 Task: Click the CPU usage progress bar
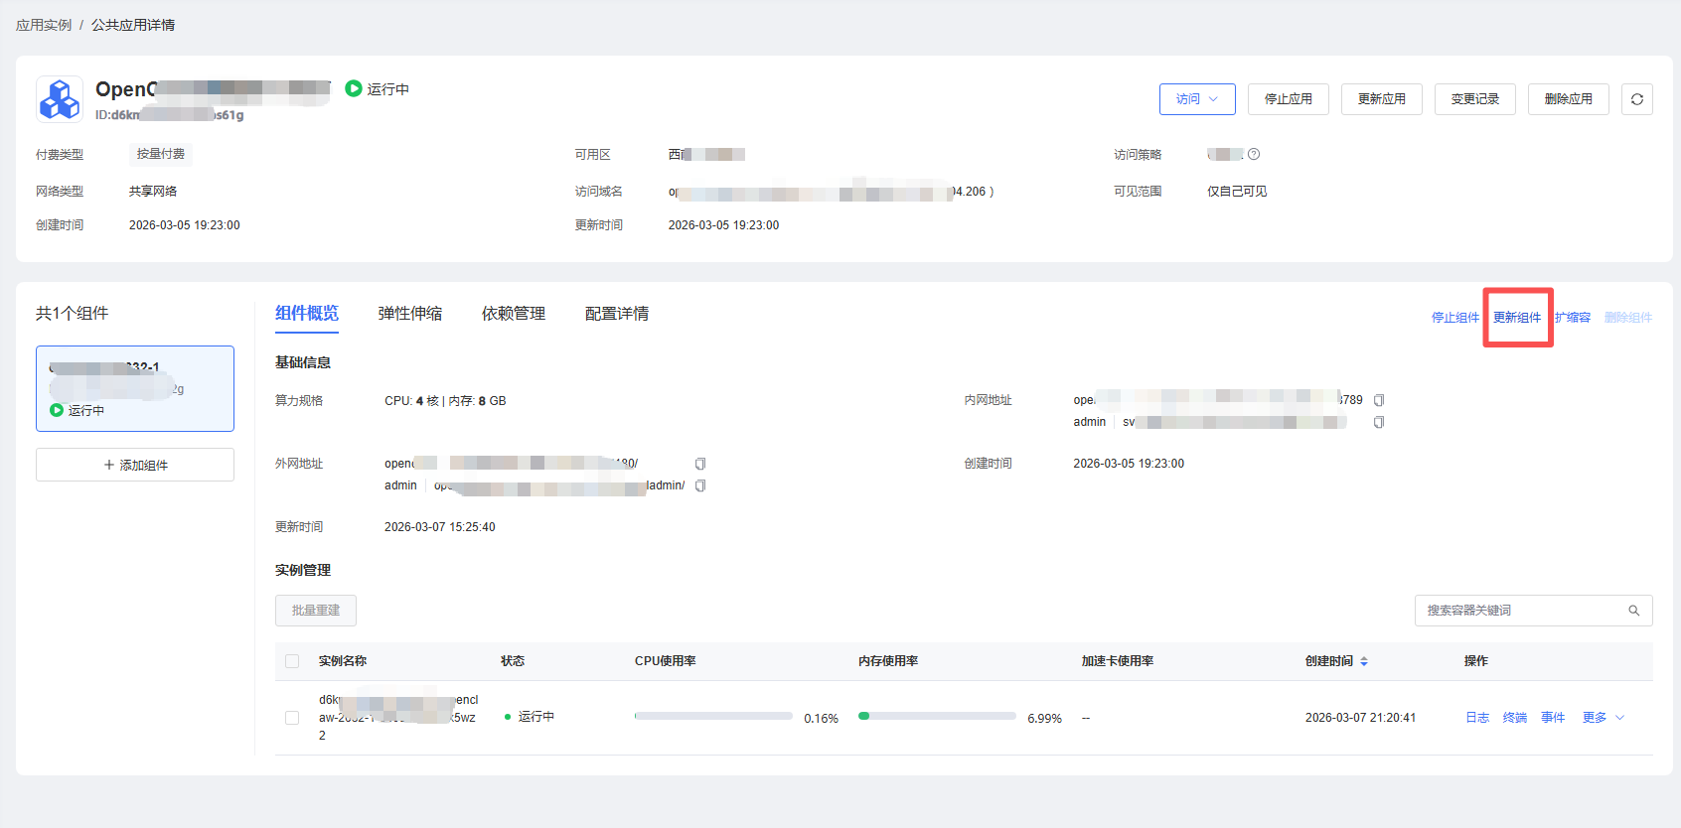pos(713,716)
